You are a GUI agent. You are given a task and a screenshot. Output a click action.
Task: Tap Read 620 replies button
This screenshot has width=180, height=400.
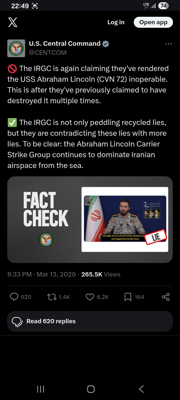click(90, 321)
